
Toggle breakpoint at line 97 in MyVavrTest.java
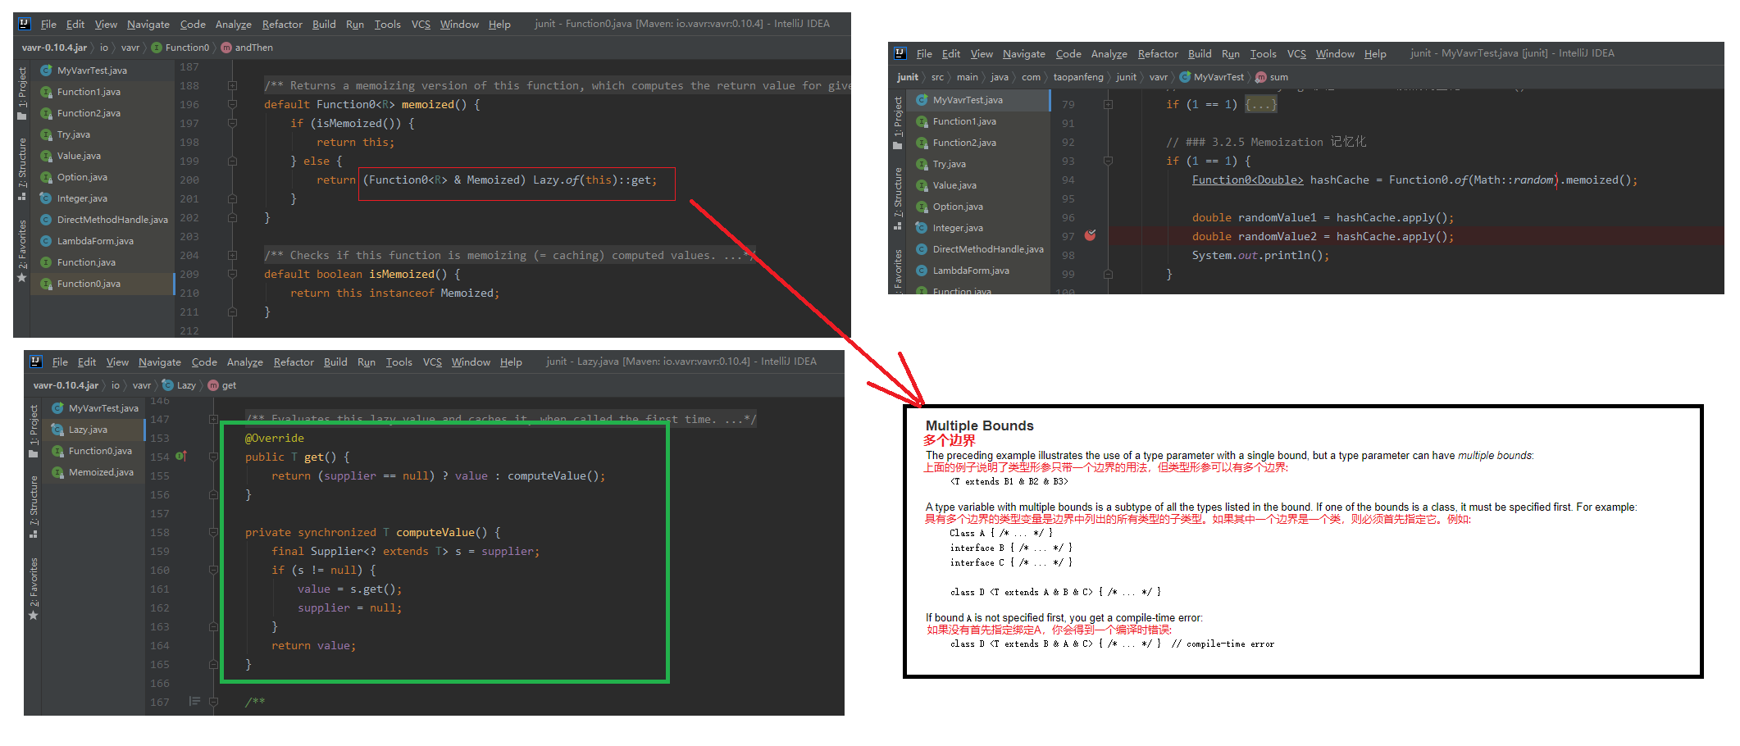tap(1090, 236)
